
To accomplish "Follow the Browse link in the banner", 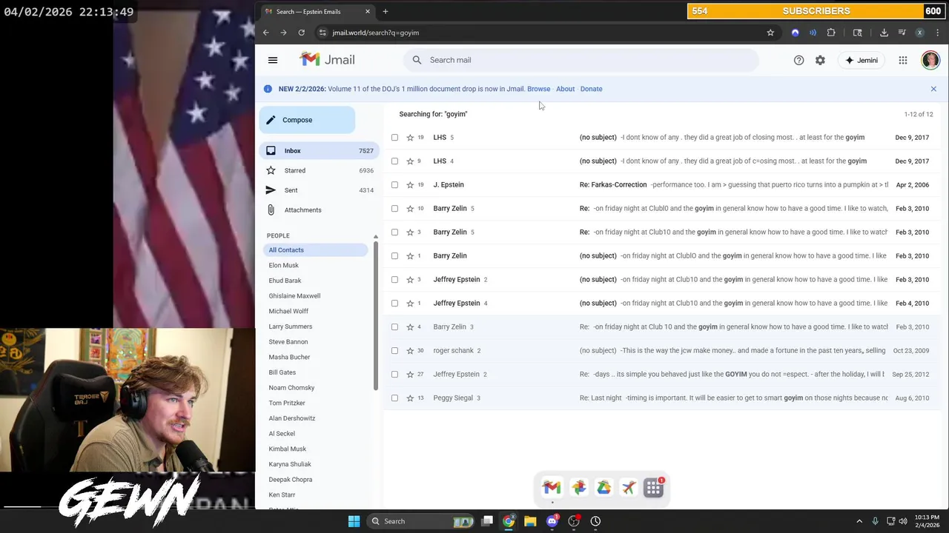I will click(x=539, y=89).
